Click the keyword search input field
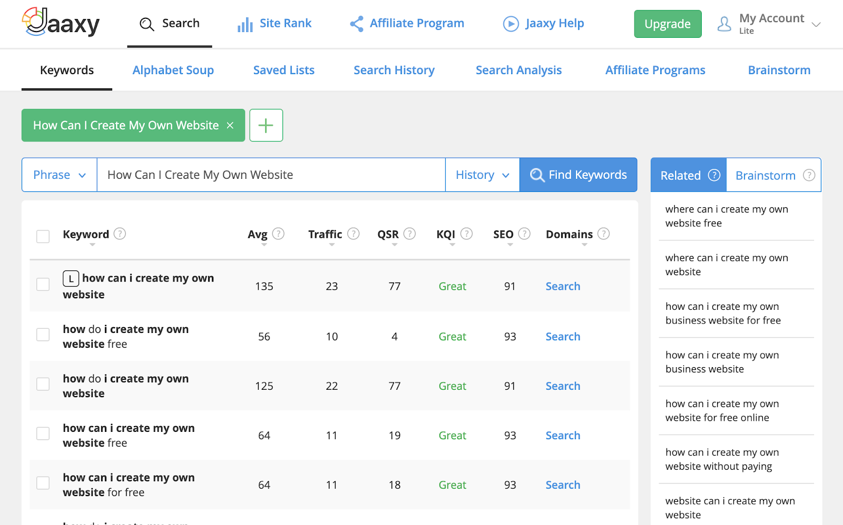Viewport: 843px width, 525px height. coord(271,175)
